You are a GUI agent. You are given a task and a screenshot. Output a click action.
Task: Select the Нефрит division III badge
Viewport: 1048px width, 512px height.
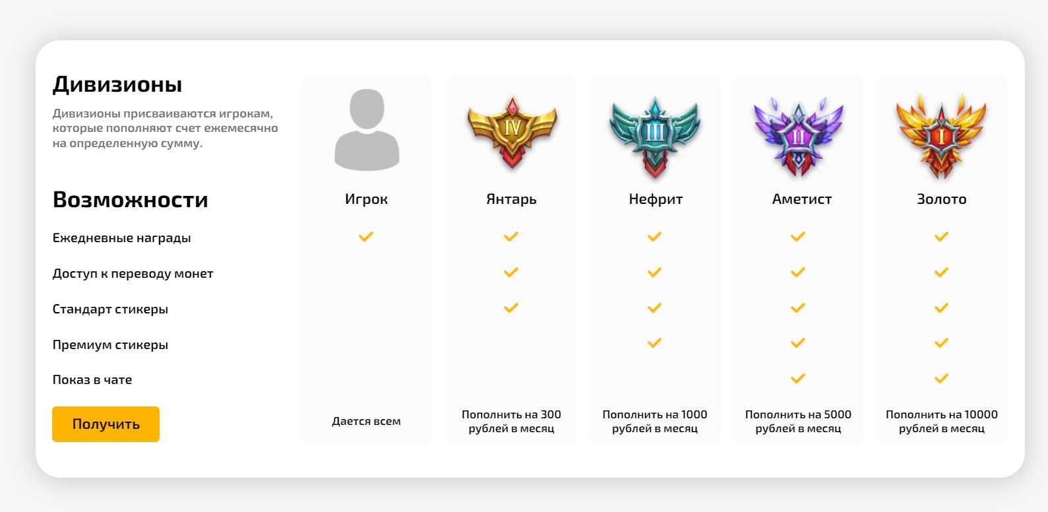655,137
